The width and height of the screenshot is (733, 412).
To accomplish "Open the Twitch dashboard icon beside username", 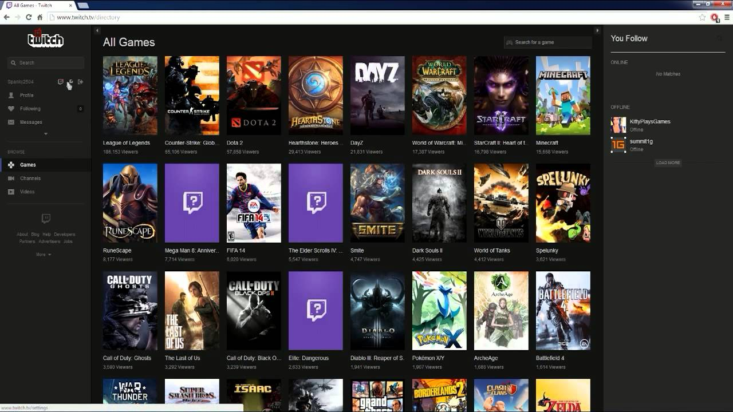I will tap(61, 82).
